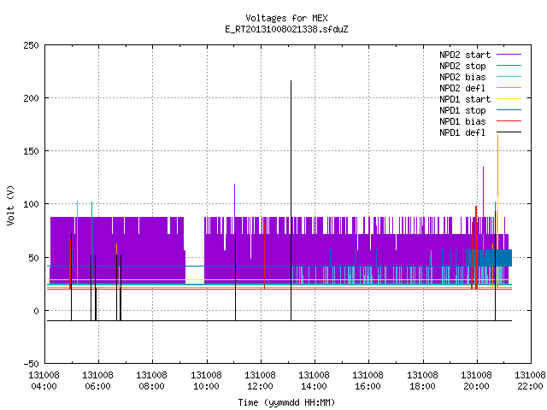Click the 22:00 x-axis tick label
This screenshot has height=410, width=547.
tap(530, 386)
